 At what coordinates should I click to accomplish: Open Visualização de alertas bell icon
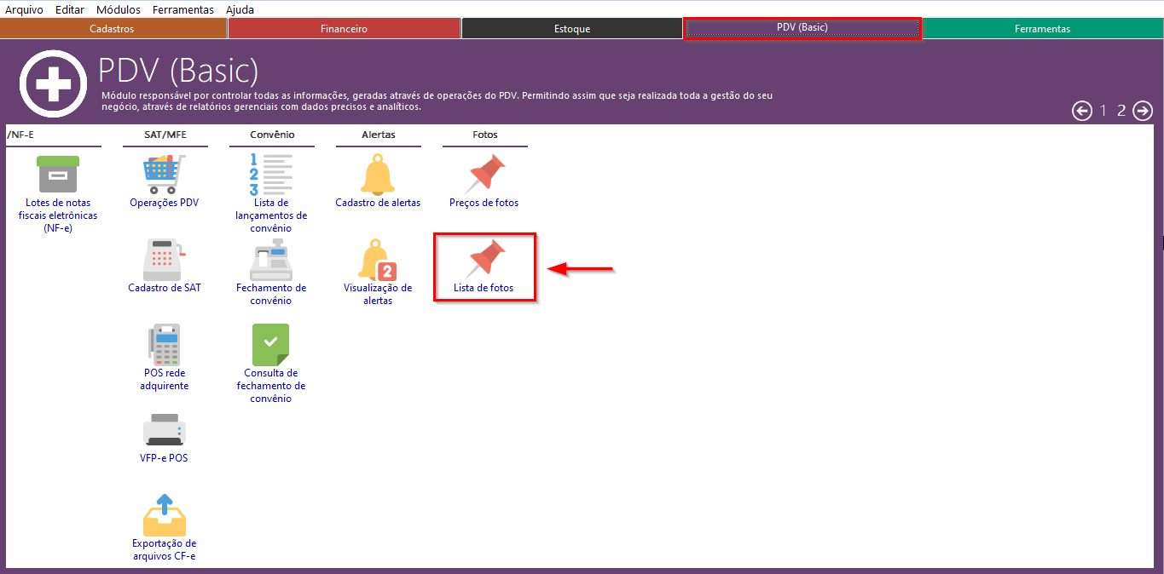(378, 260)
